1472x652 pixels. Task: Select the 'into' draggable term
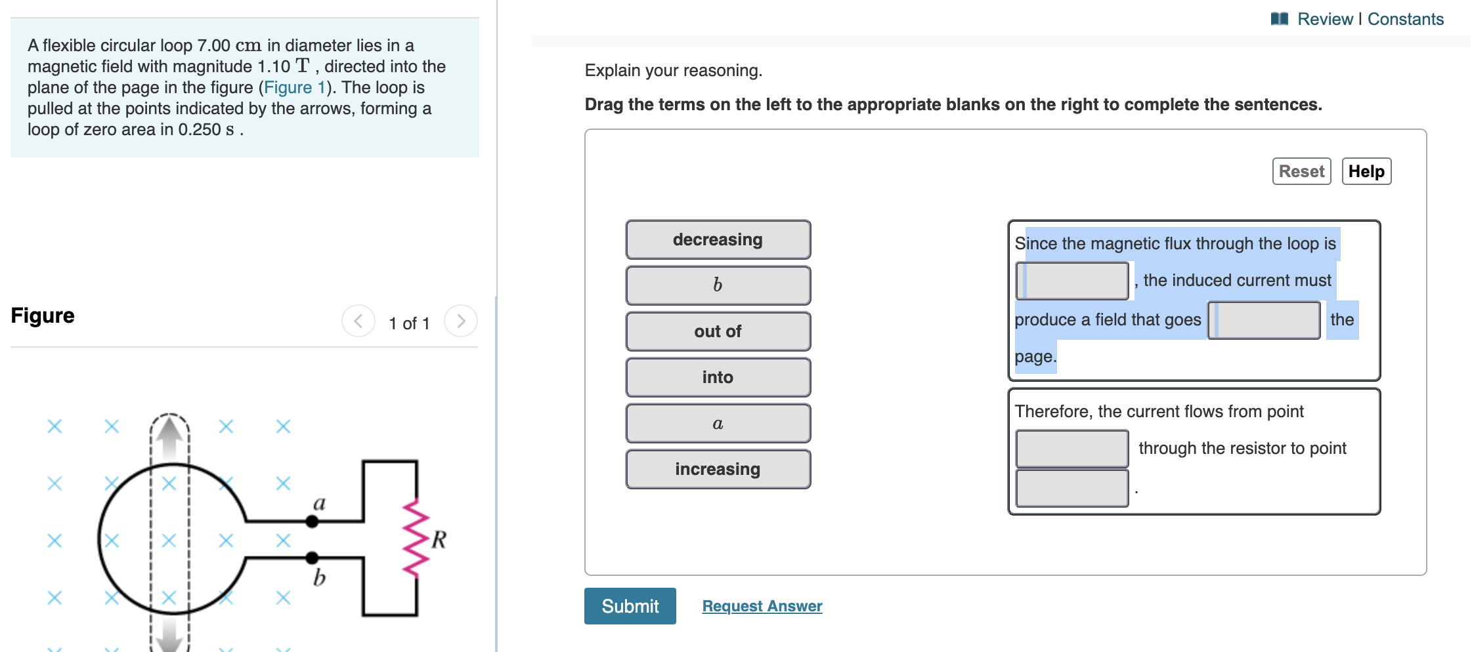[x=718, y=377]
